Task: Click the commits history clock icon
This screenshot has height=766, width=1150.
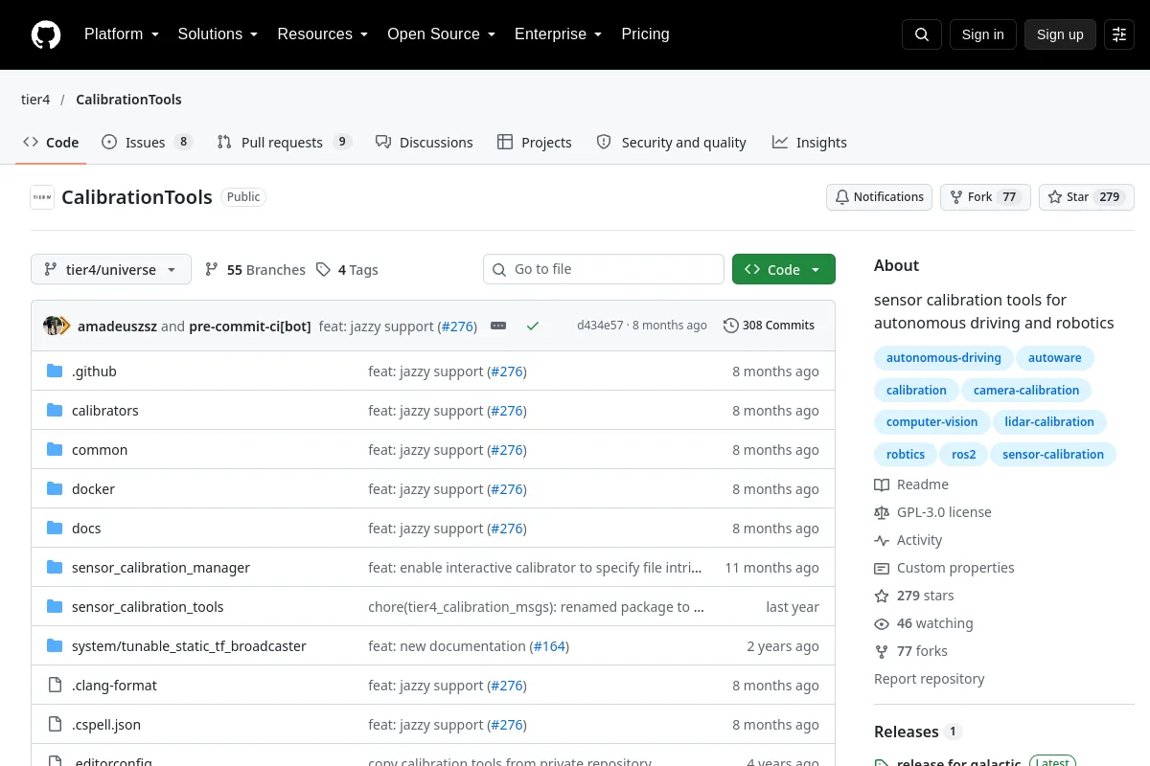Action: pyautogui.click(x=731, y=326)
